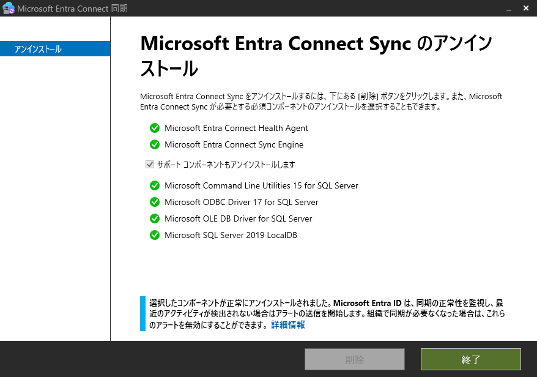
Task: Click the blue info bar on the success message
Action: point(143,313)
